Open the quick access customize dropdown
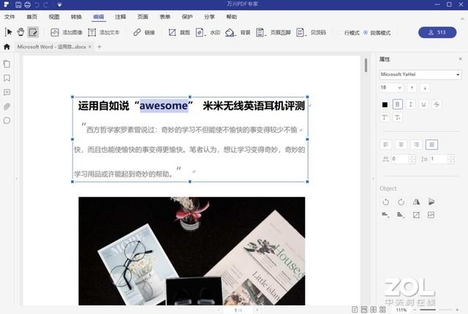Viewport: 468px width, 314px height. [59, 5]
